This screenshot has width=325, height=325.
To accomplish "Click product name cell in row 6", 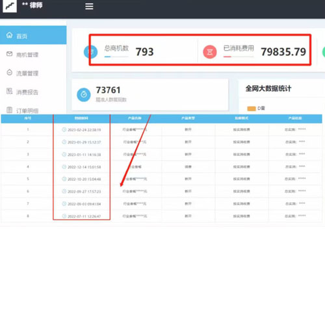I will 135,191.
